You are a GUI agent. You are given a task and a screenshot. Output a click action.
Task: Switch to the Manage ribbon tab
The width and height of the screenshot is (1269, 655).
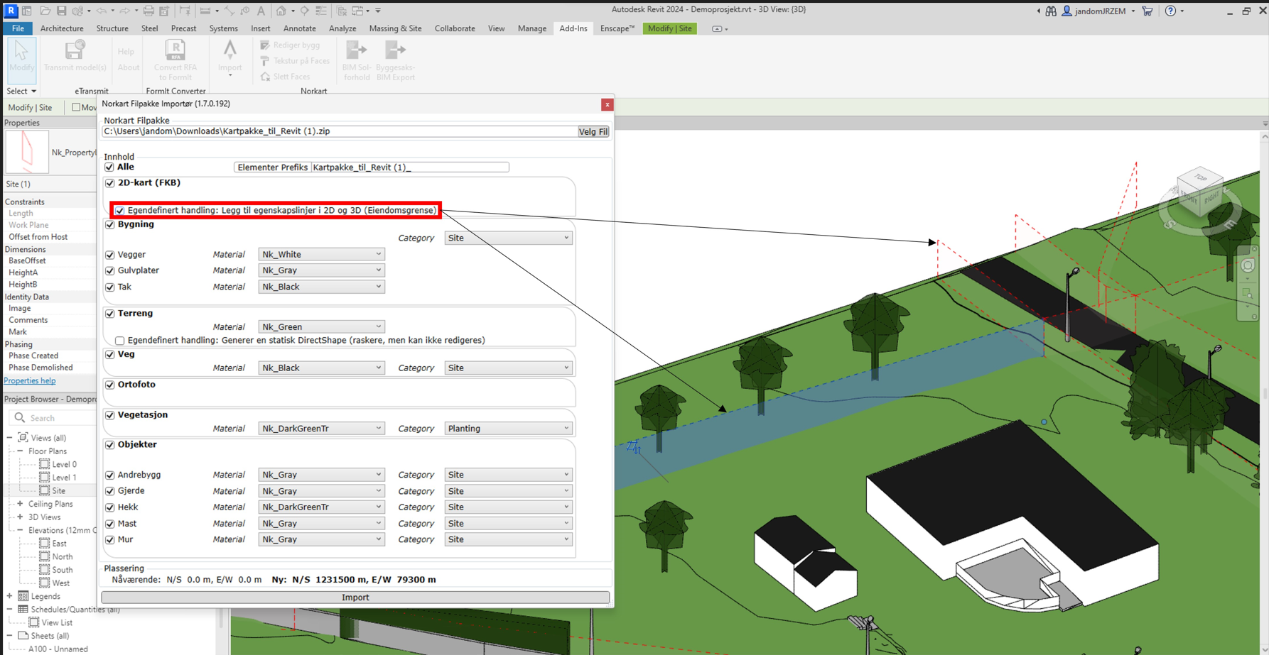point(531,28)
